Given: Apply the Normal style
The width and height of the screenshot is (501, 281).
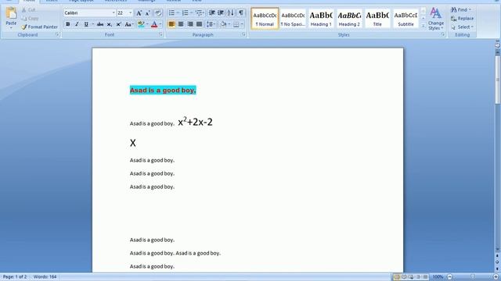Looking at the screenshot, I should pos(265,19).
